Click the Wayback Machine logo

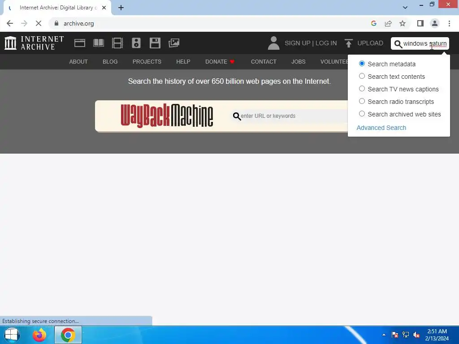tap(167, 116)
